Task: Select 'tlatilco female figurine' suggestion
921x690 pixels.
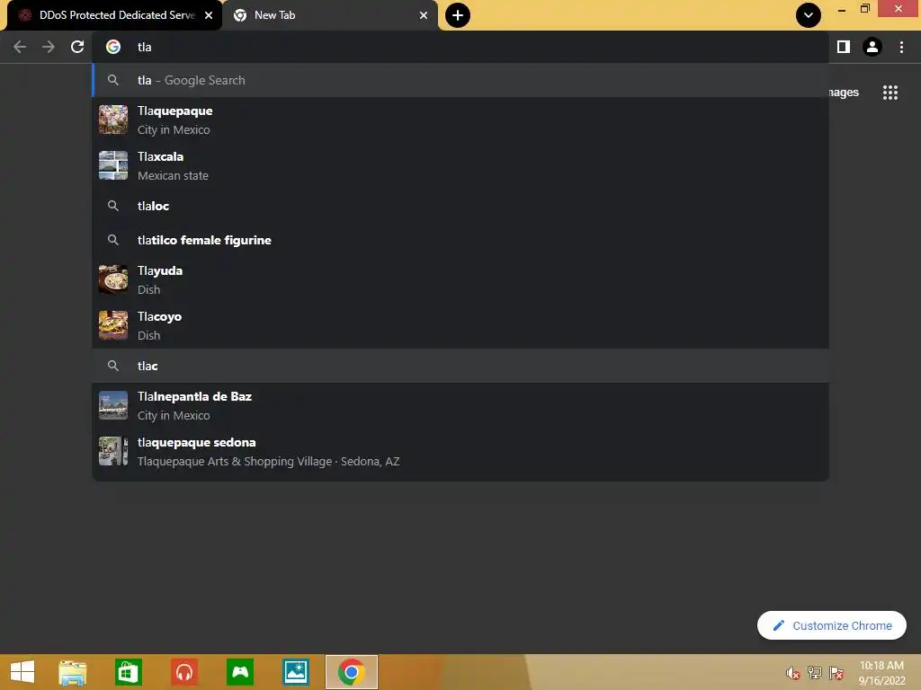Action: [x=460, y=240]
